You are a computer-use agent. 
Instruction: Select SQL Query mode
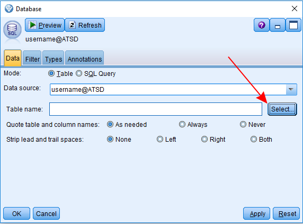pyautogui.click(x=79, y=74)
